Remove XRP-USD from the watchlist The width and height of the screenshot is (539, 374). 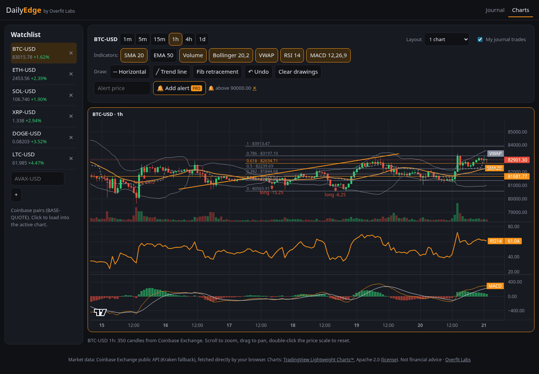point(71,116)
